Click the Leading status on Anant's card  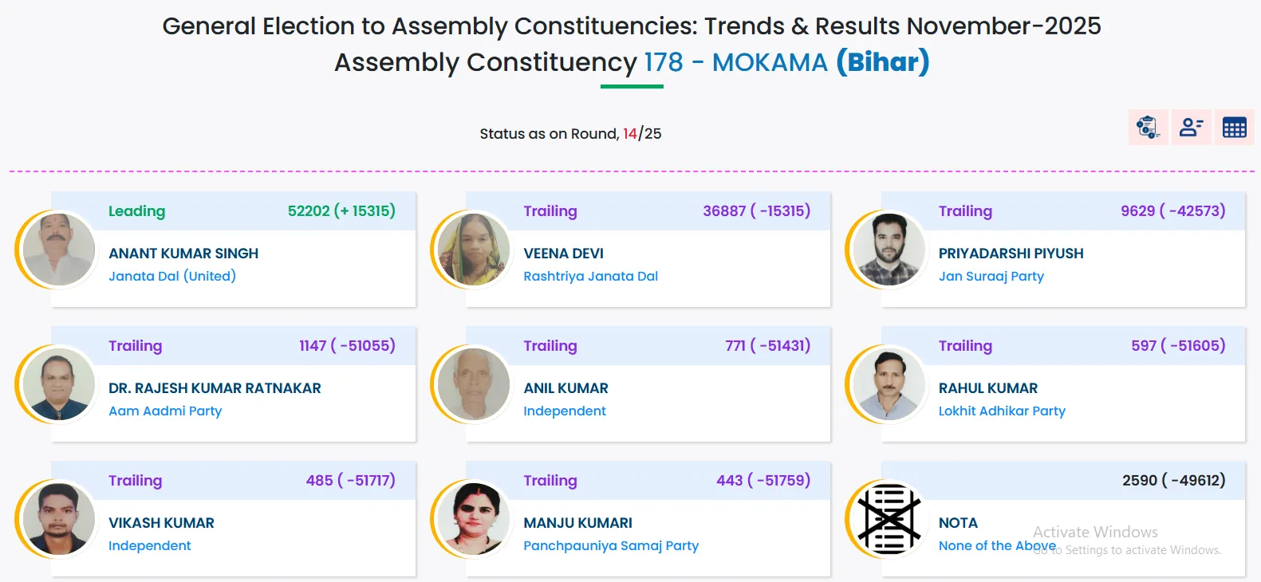tap(136, 211)
